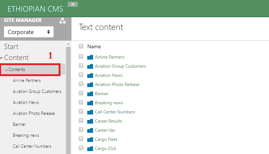Select Aviation Photo Release in the sidebar tree
Image resolution: width=269 pixels, height=154 pixels.
[x=34, y=113]
